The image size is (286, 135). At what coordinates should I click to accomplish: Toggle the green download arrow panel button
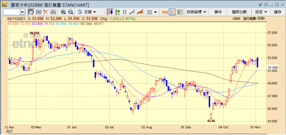click(x=180, y=12)
